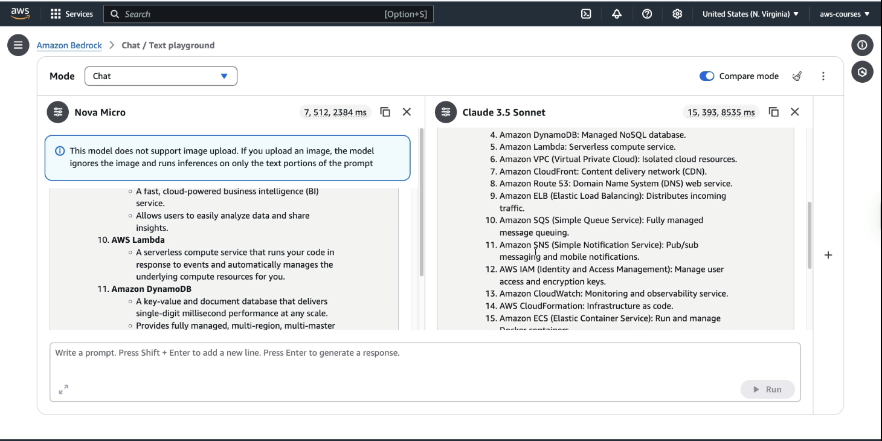Open the settings gear icon

coord(677,14)
